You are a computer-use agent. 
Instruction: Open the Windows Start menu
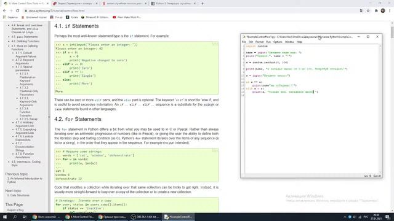[x=5, y=217]
